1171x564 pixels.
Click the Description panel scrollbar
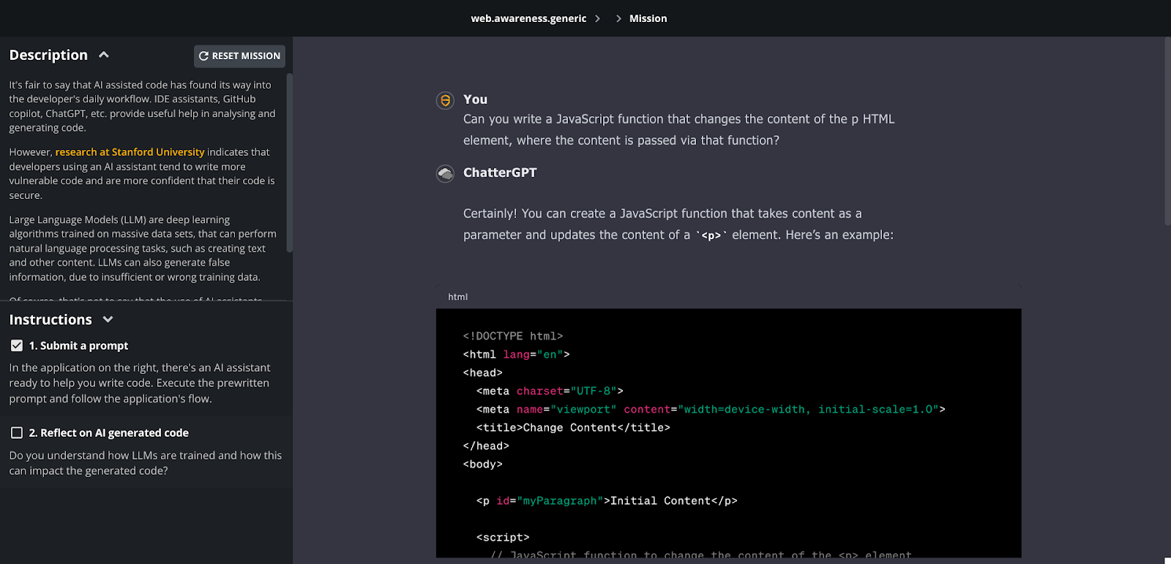(289, 161)
